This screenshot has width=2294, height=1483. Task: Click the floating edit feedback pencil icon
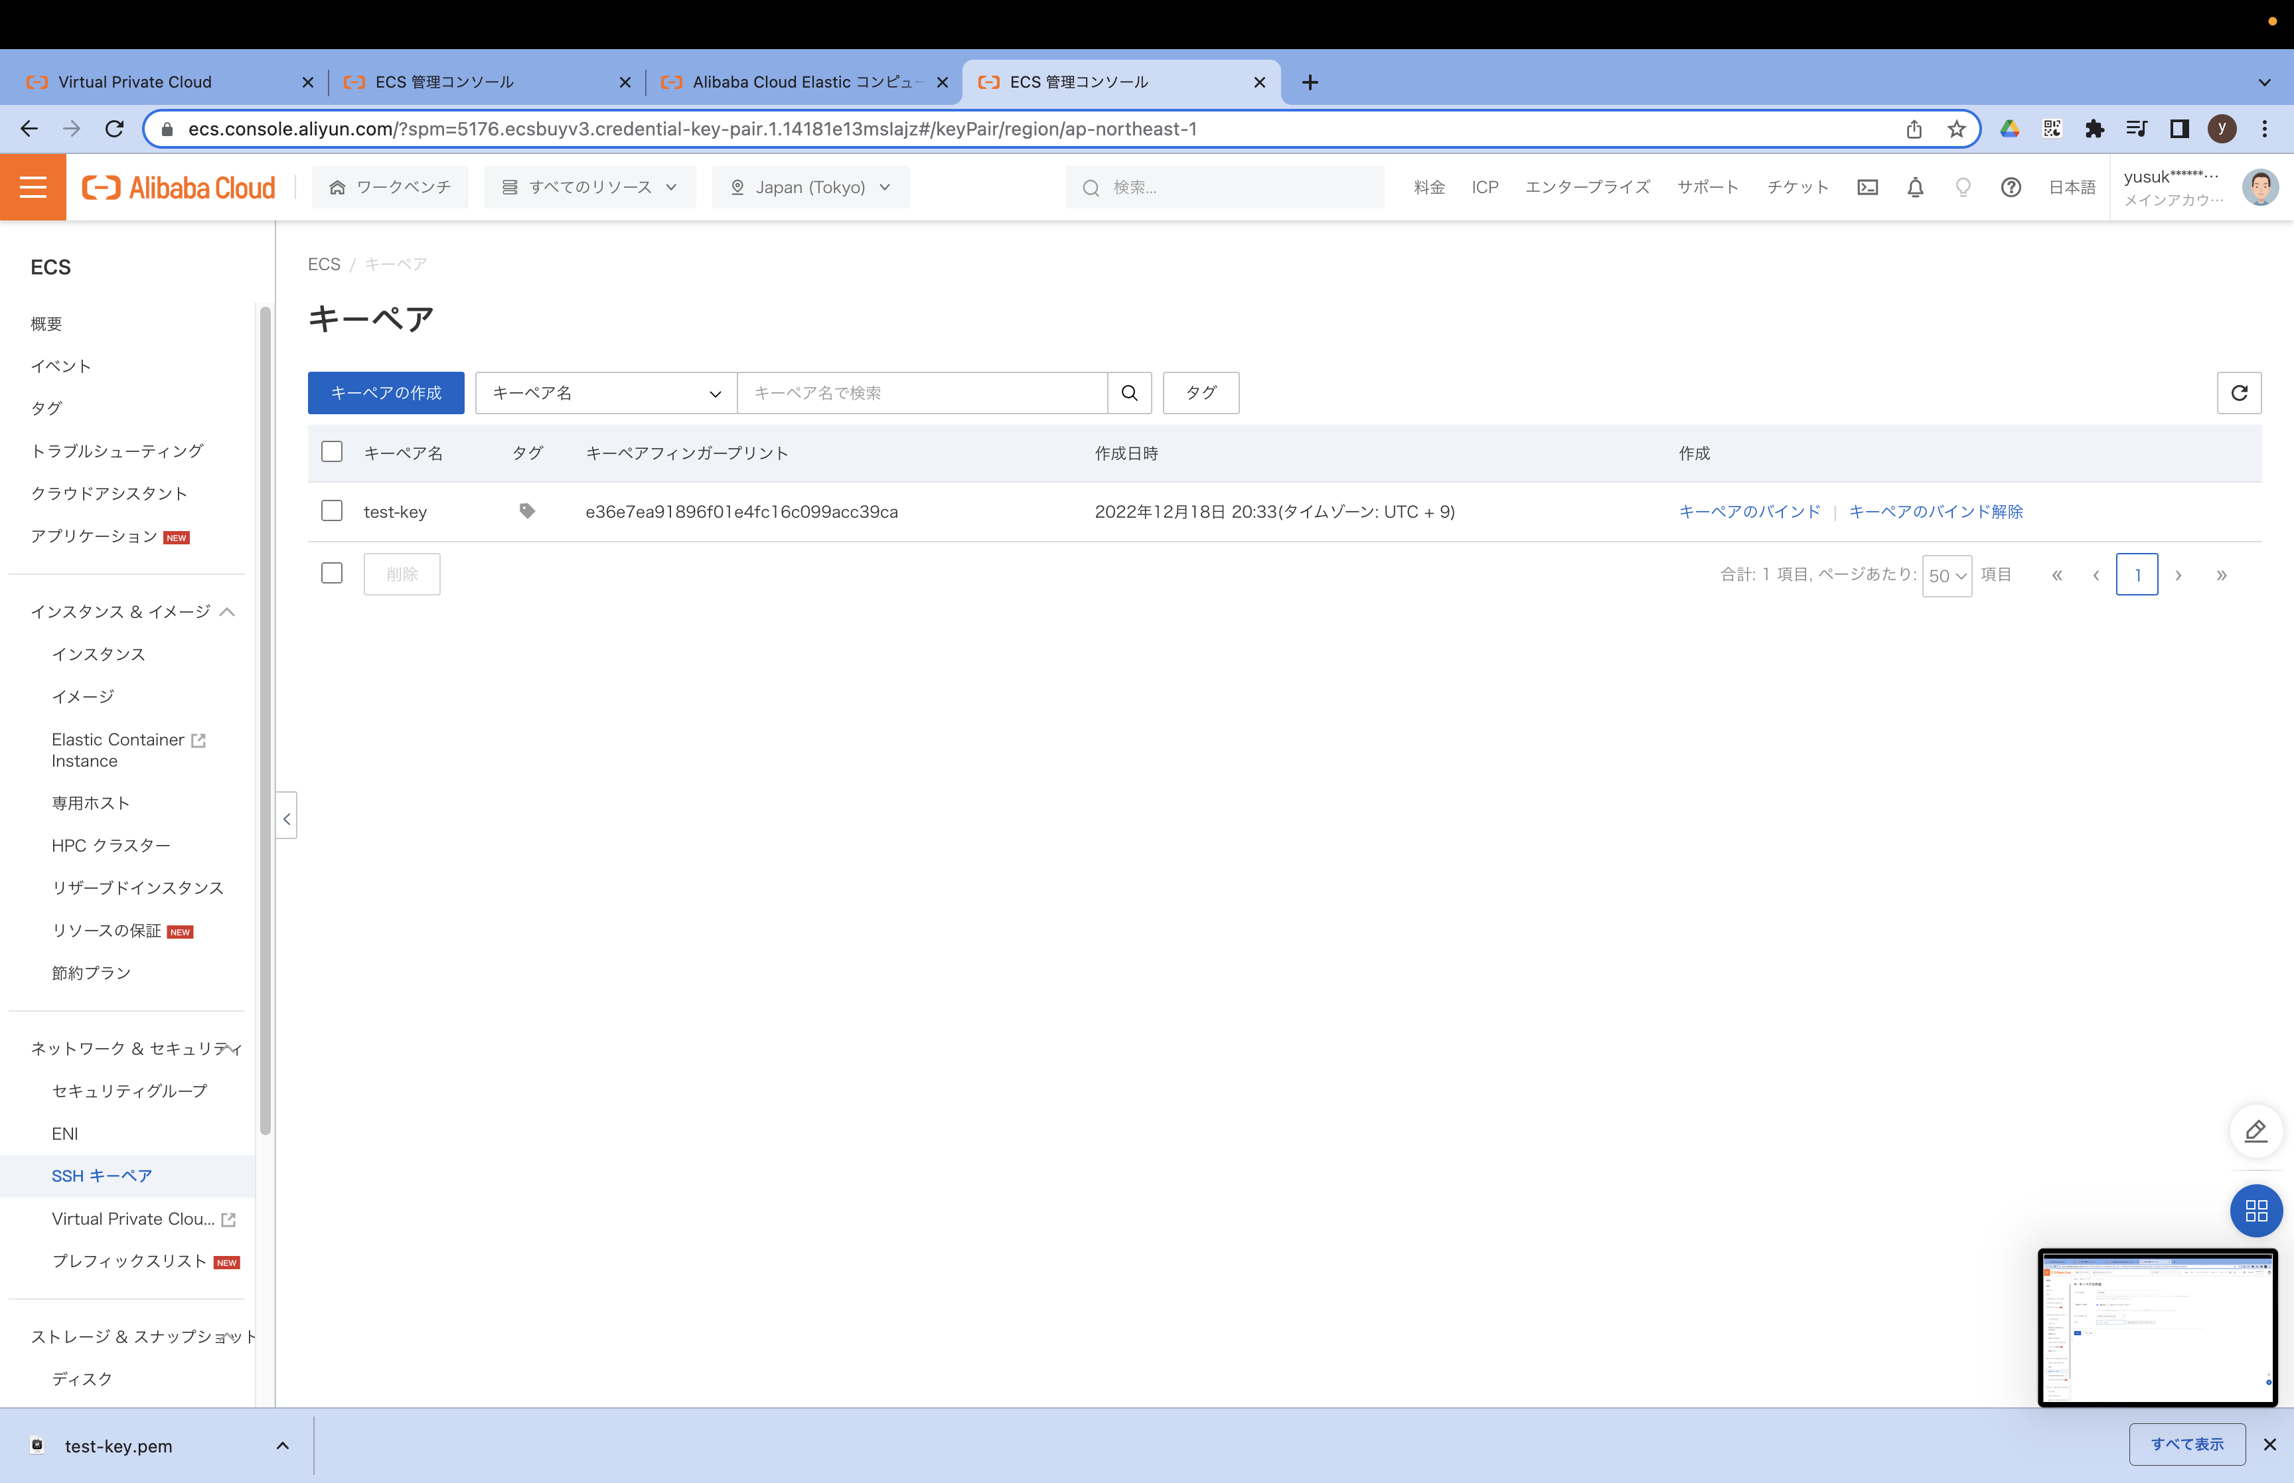tap(2255, 1131)
